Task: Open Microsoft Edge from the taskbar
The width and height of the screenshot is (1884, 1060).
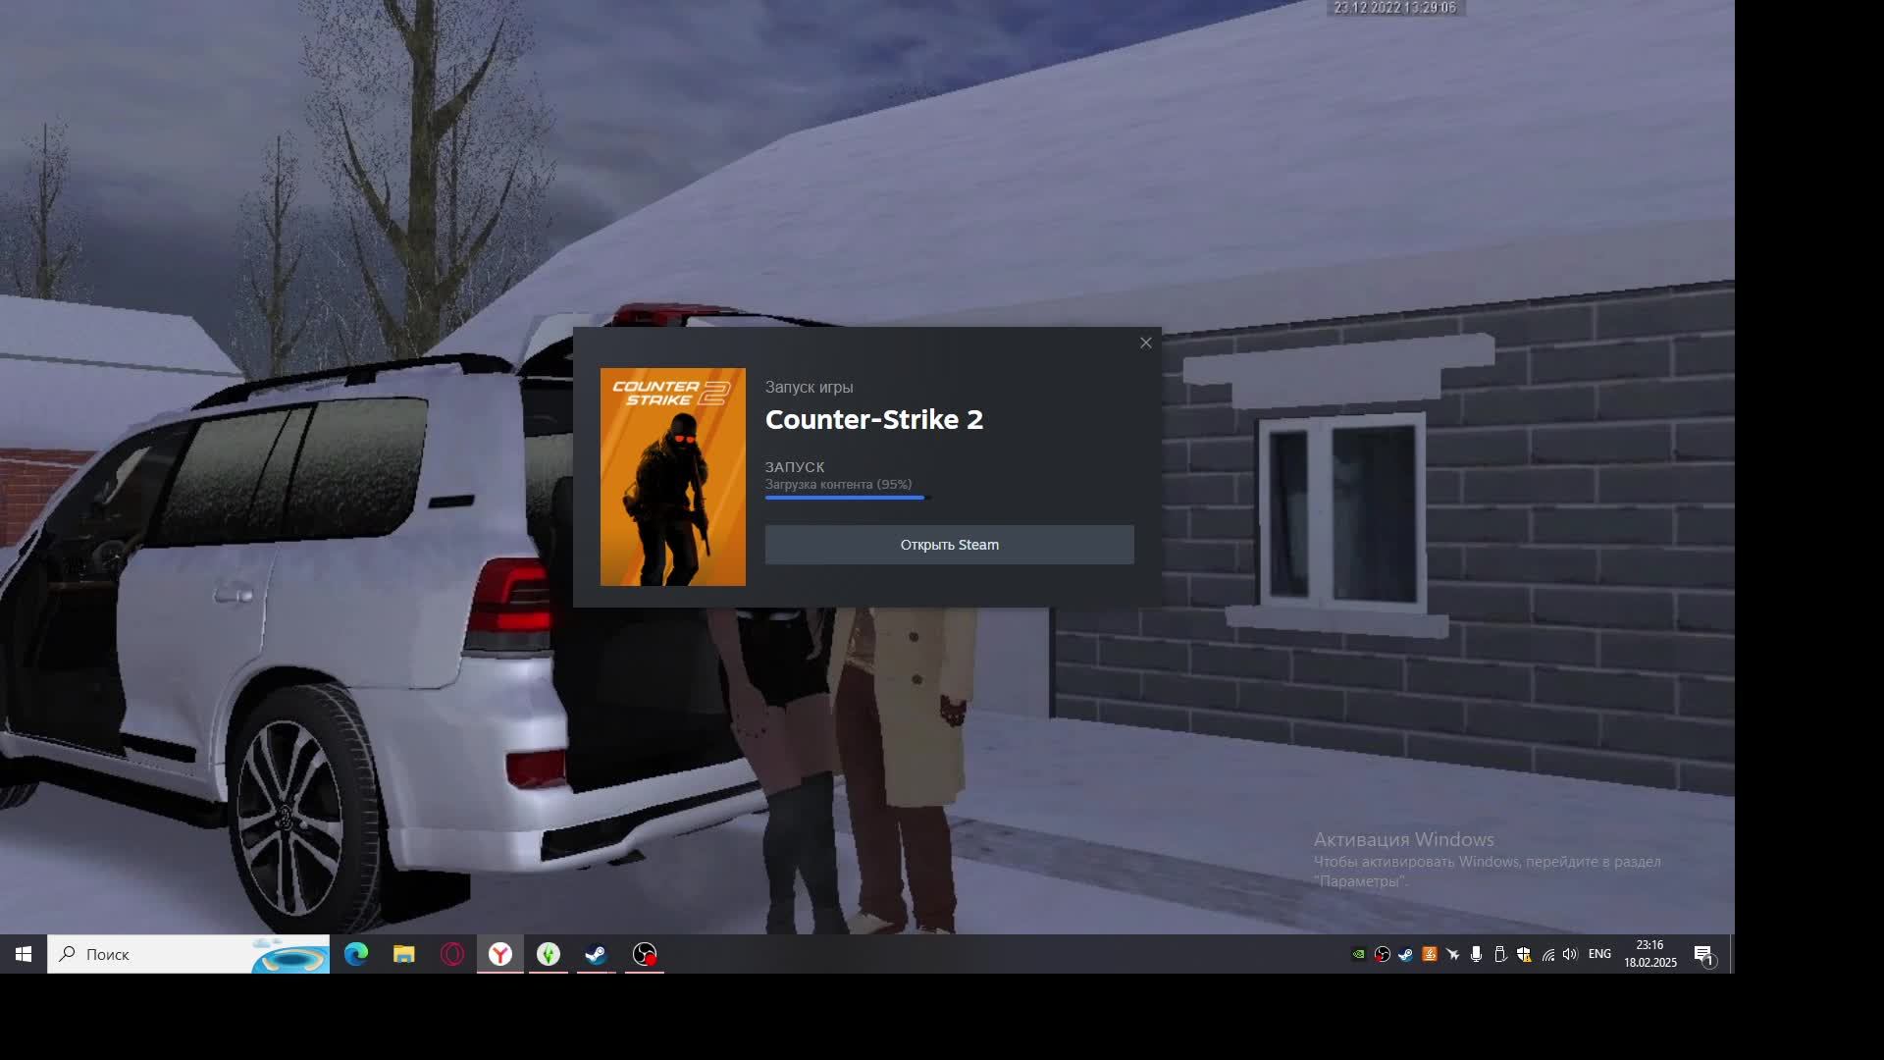Action: click(356, 954)
